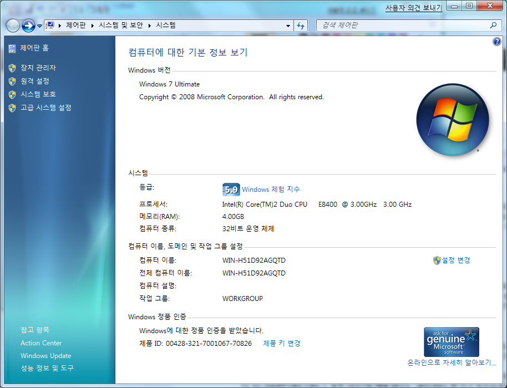Screen dimensions: 507x388
Task: Open the 온라인으로 자세히 알아보기 link
Action: click(452, 363)
